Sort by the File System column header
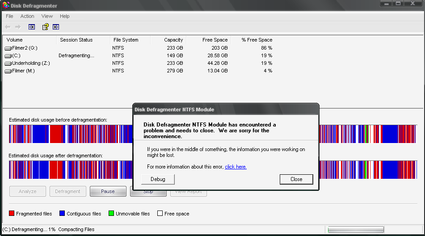This screenshot has width=425, height=236. (x=130, y=40)
